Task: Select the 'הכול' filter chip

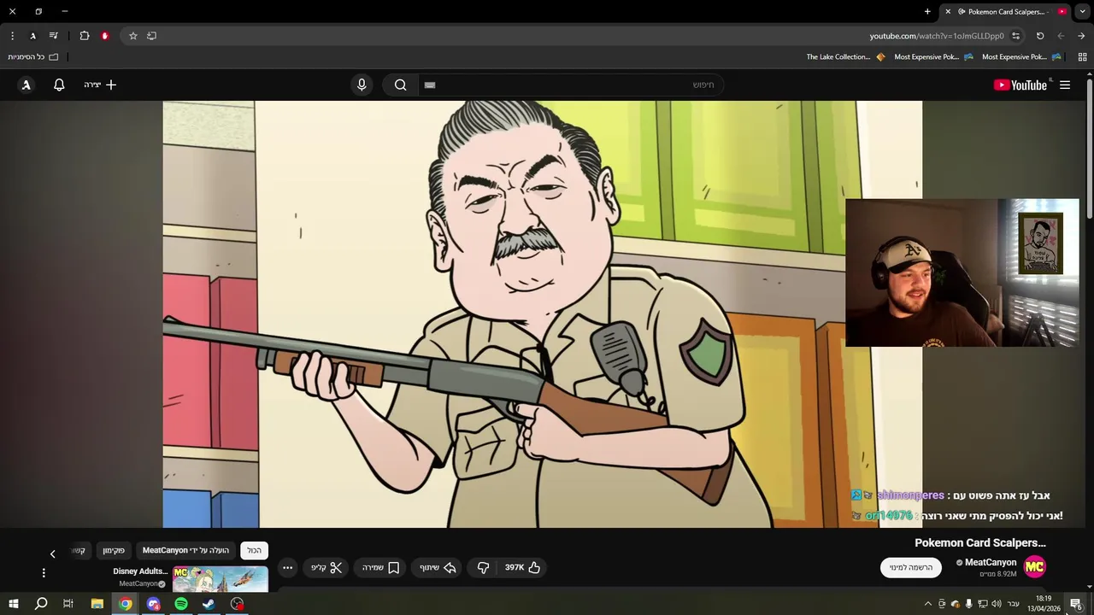Action: click(x=254, y=550)
